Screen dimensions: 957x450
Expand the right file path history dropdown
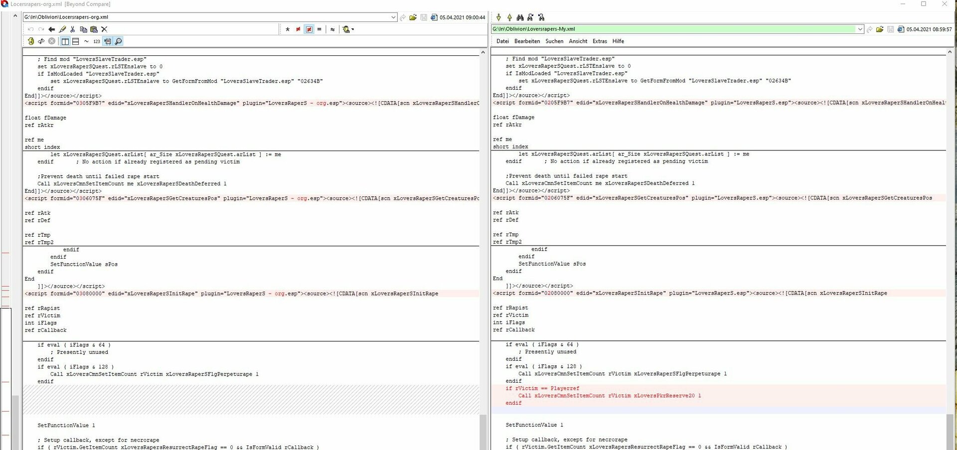click(860, 29)
